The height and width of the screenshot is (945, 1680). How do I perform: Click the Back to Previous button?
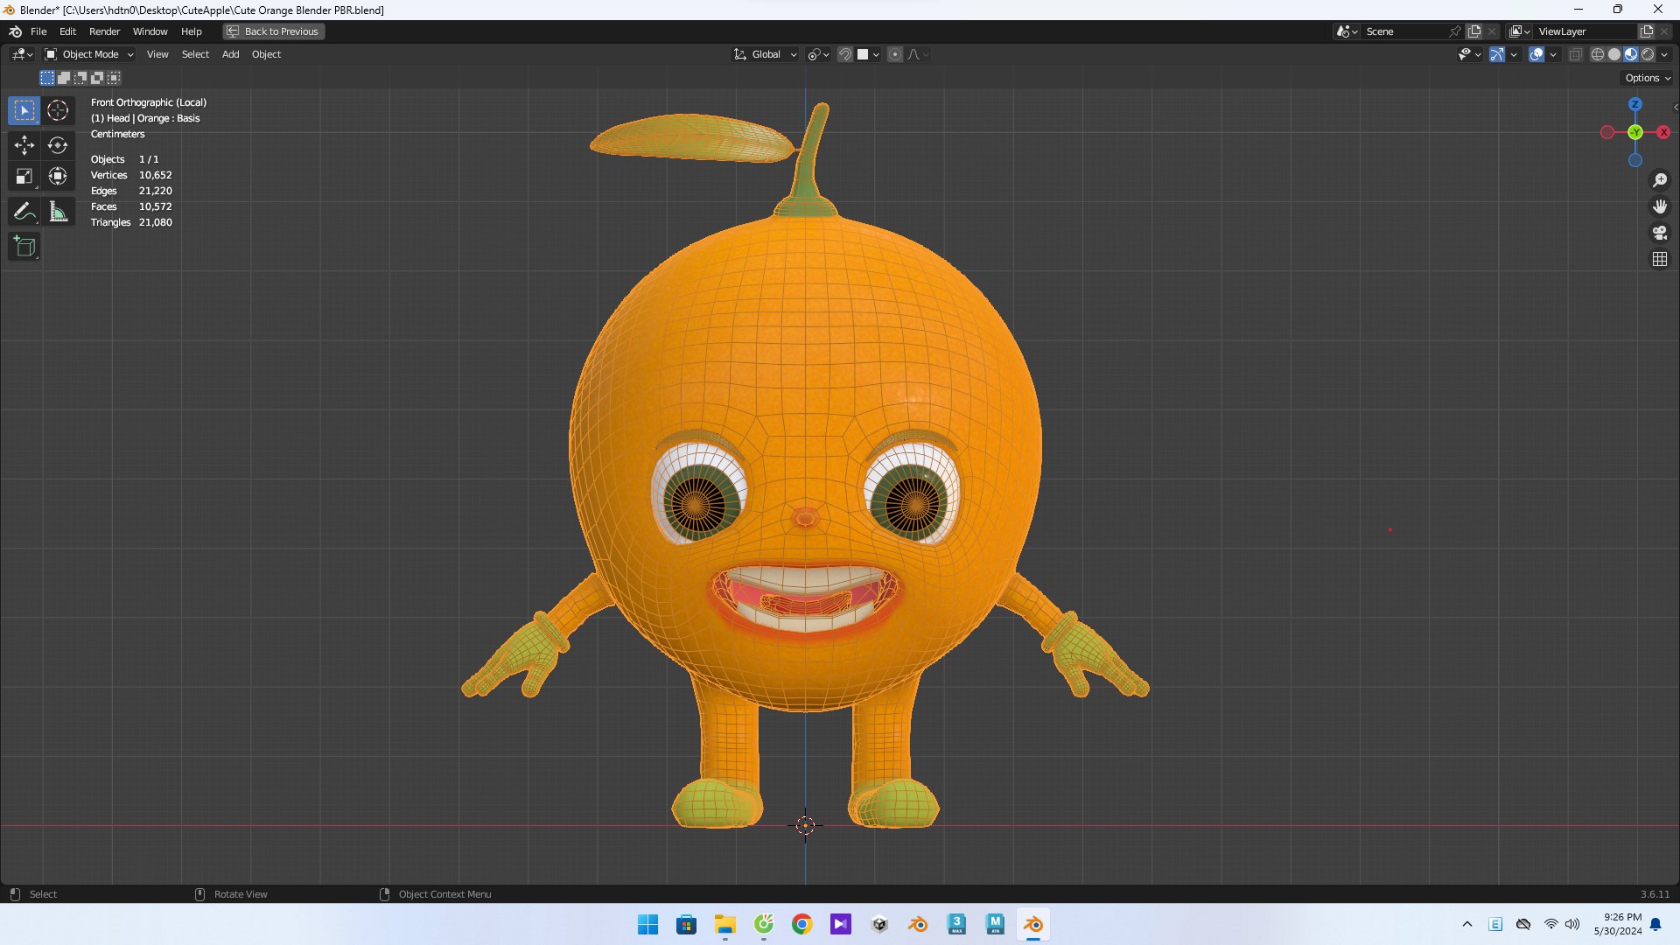click(273, 31)
